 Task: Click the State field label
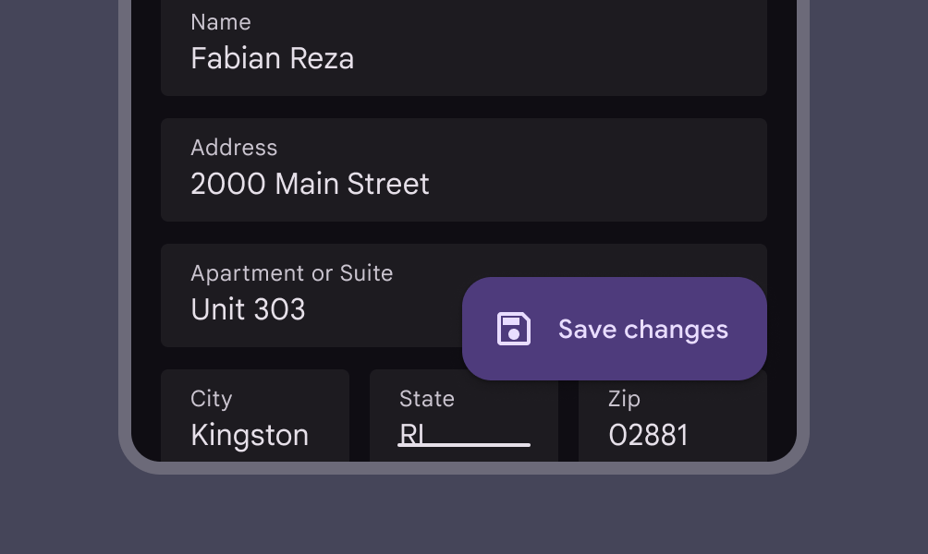pos(427,399)
